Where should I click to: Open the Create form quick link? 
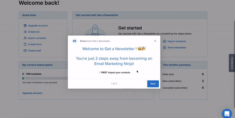(x=35, y=44)
